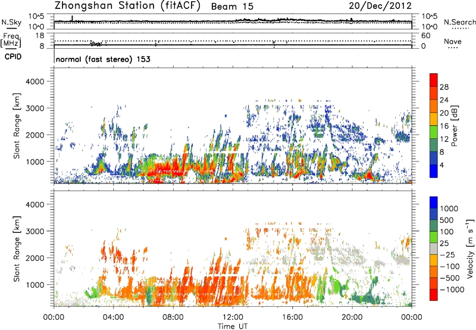The height and width of the screenshot is (330, 476).
Task: Click the '16' value on Power color bar
Action: click(x=444, y=126)
